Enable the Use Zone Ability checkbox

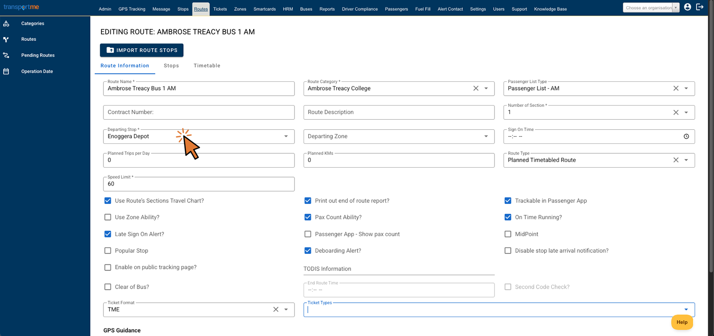tap(108, 217)
